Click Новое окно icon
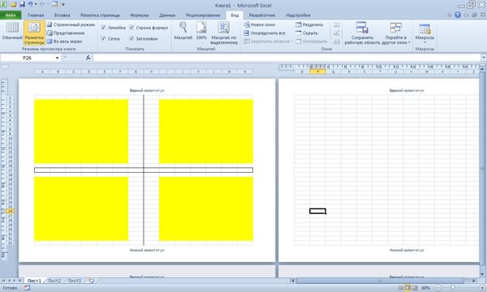Screen dimensions: 487x292 pyautogui.click(x=247, y=24)
